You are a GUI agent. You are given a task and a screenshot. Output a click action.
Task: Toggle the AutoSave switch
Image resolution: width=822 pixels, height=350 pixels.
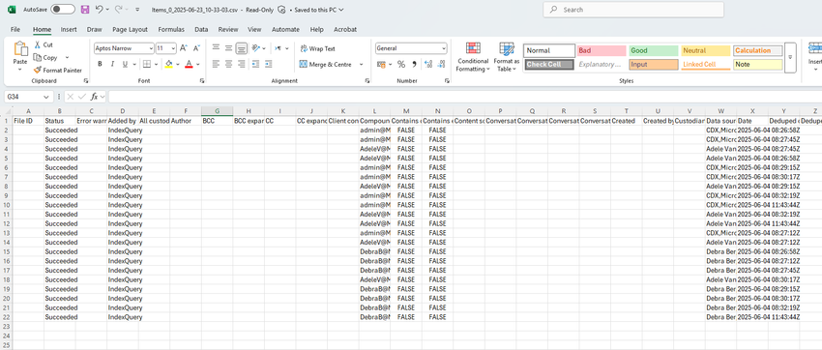63,10
